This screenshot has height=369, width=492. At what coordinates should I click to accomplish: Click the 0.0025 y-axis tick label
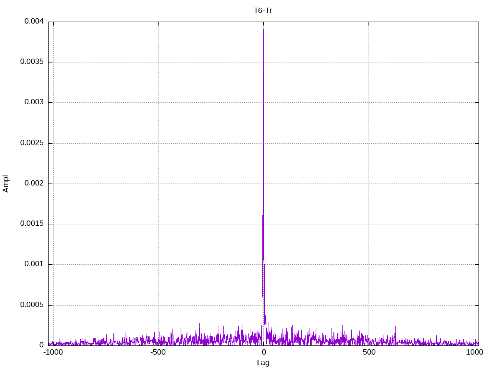click(32, 143)
